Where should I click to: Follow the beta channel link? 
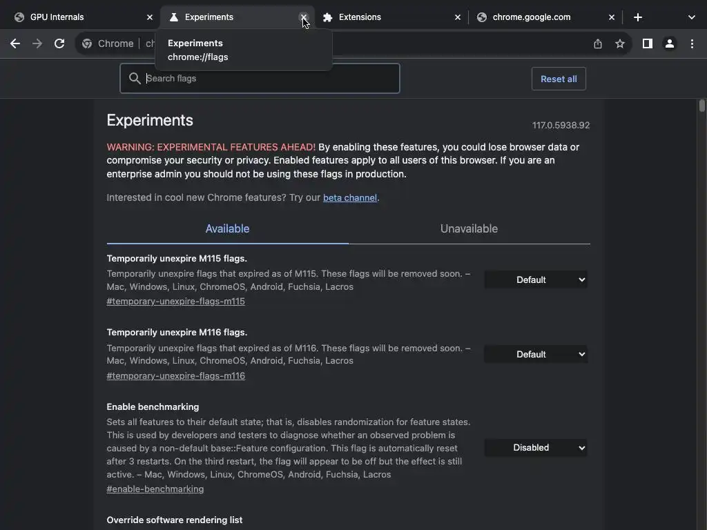[x=350, y=198]
